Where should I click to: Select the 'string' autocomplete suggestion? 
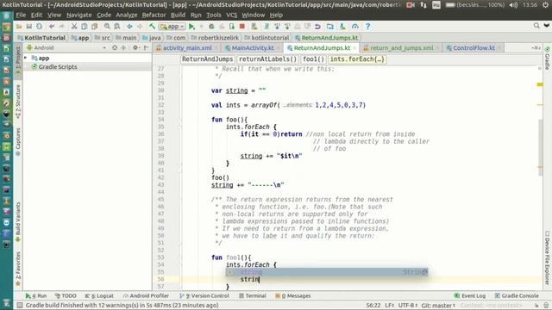click(327, 272)
